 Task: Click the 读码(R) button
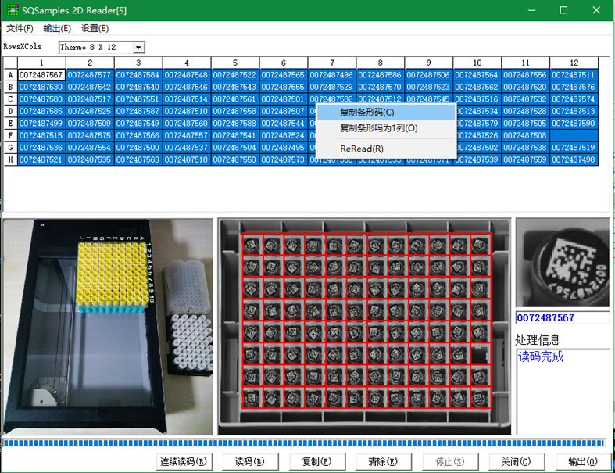click(250, 461)
